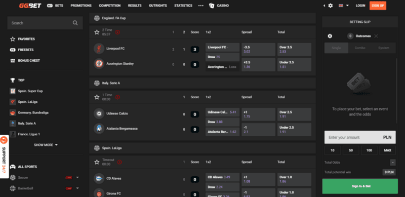Image resolution: width=405 pixels, height=197 pixels.
Task: Set stake to MAX amount
Action: [x=387, y=150]
